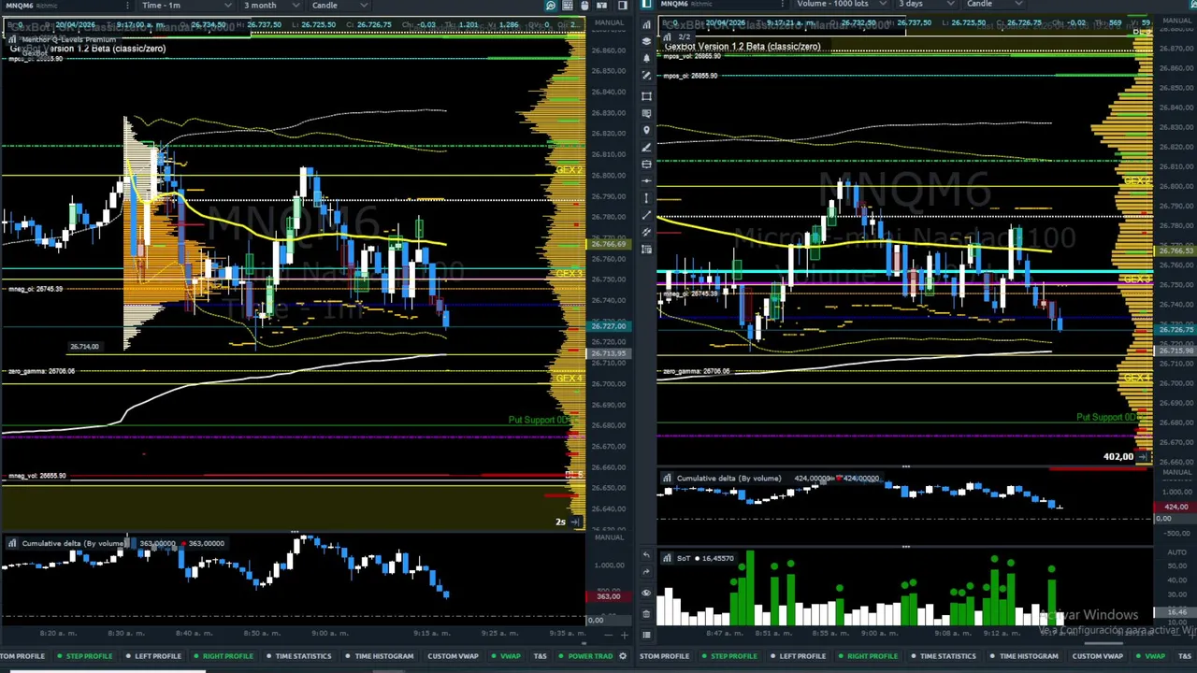
Task: Open indicators bar-chart icon in middle vertical toolbar
Action: coord(646,24)
